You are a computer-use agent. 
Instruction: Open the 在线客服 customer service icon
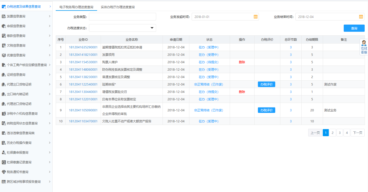364,47
